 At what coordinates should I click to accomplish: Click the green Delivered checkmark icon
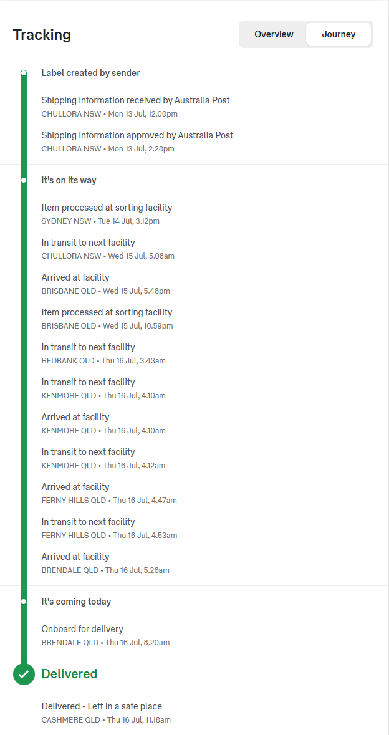(24, 674)
